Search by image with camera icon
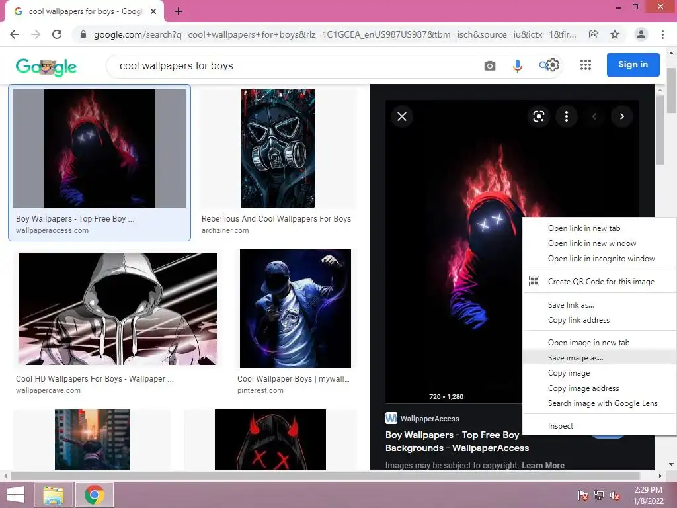 pos(490,65)
